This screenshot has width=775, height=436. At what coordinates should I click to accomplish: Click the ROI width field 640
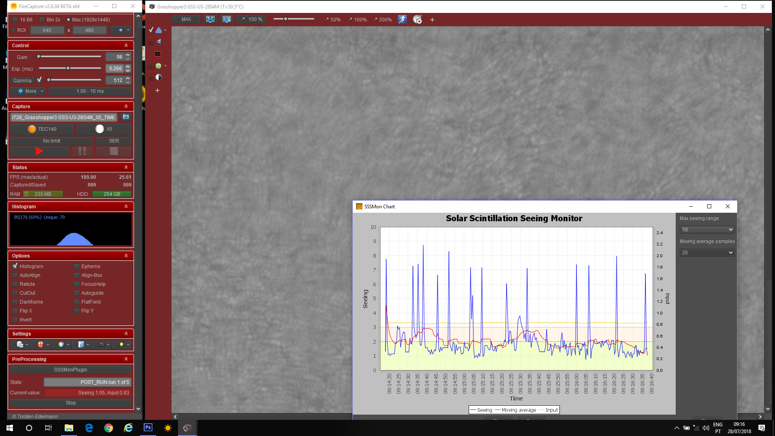(x=47, y=30)
